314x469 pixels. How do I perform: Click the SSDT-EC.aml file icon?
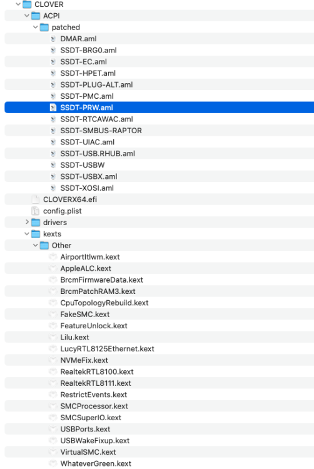click(x=53, y=62)
